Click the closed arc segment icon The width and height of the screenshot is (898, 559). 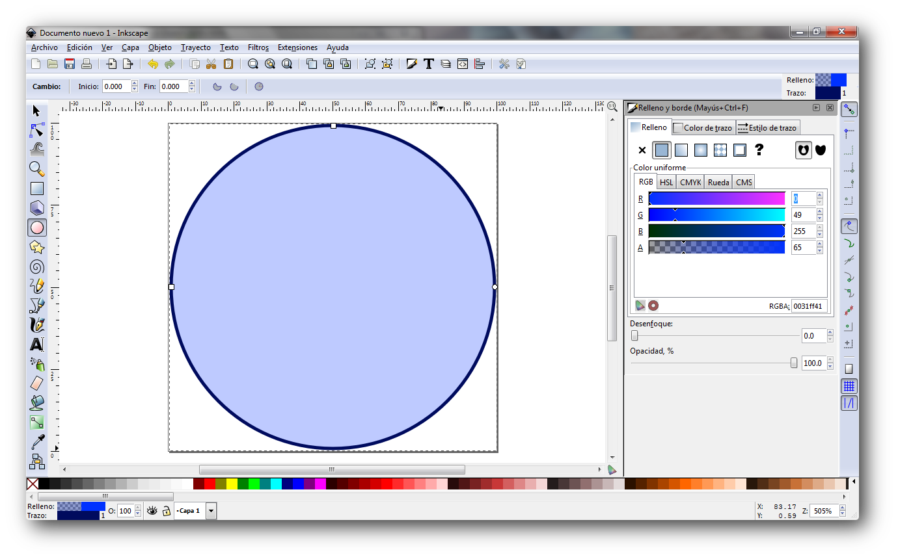click(x=217, y=86)
